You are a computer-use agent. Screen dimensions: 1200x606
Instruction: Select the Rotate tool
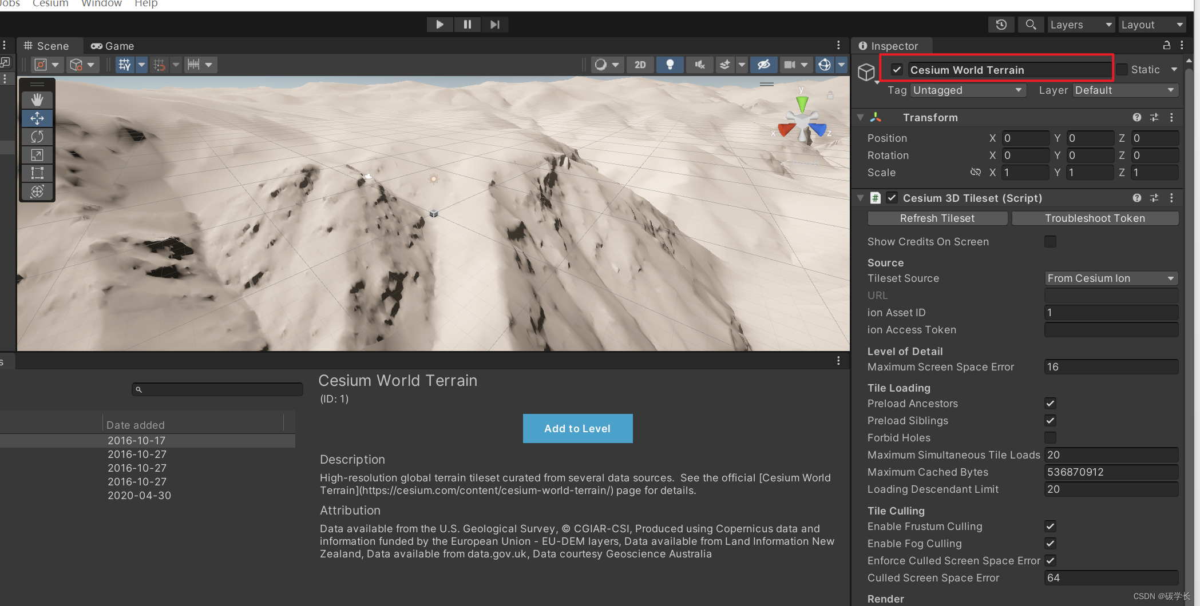coord(37,137)
